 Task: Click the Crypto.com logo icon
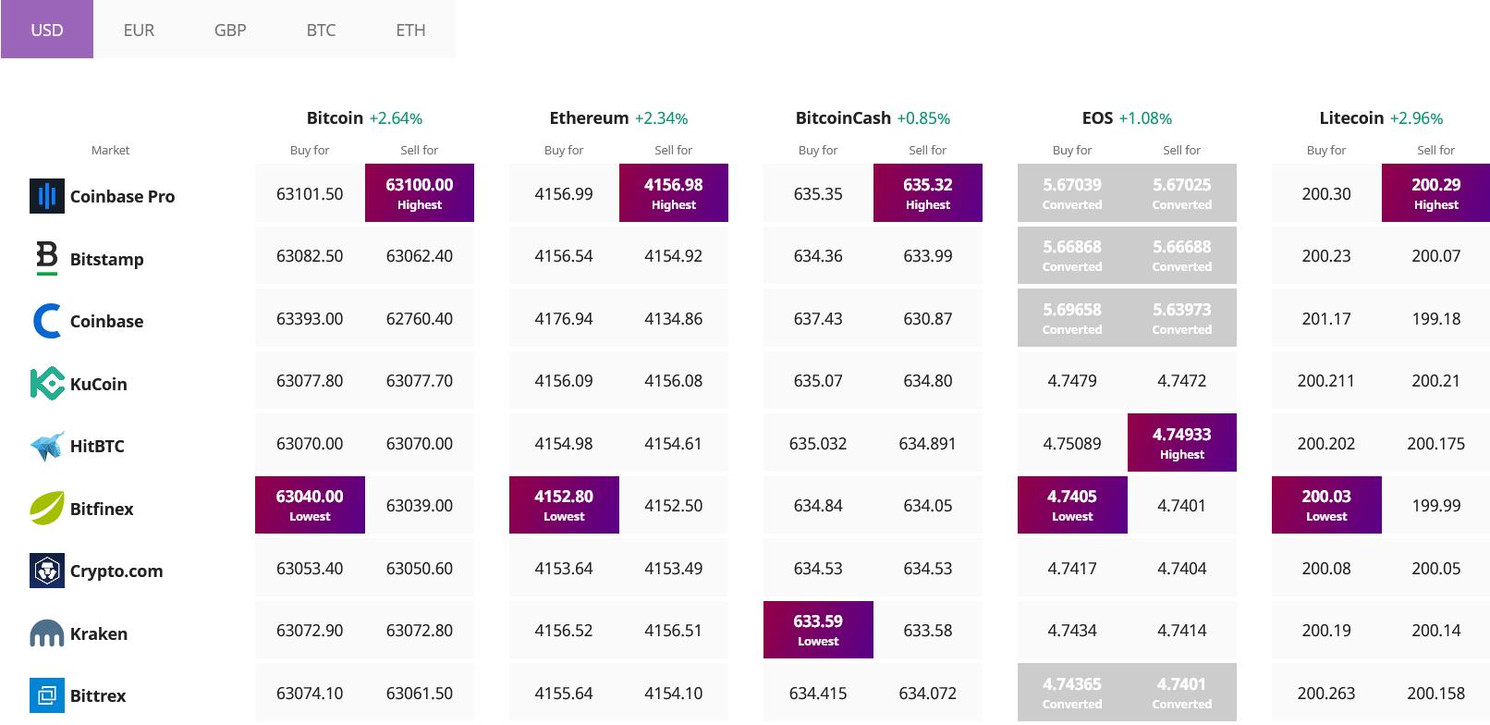tap(47, 571)
